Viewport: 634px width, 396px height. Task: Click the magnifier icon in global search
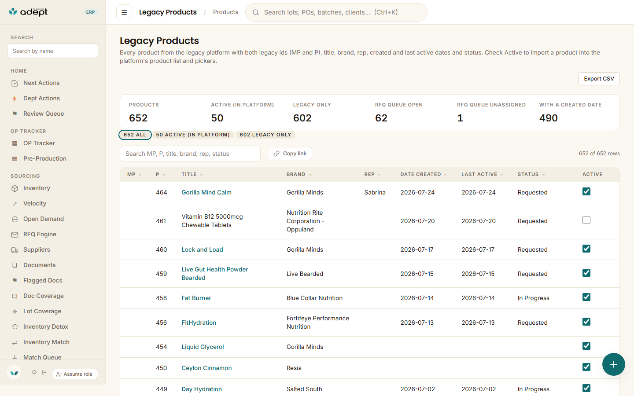coord(256,12)
